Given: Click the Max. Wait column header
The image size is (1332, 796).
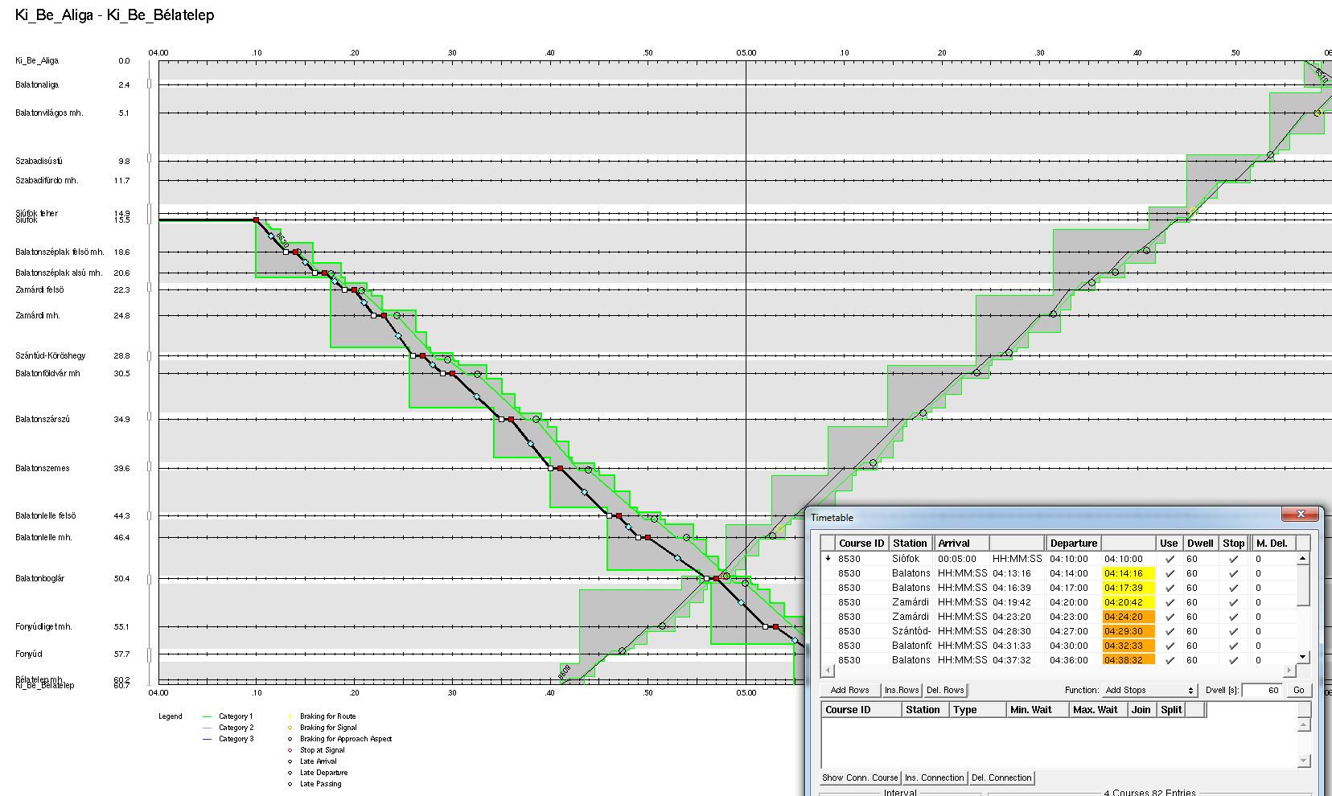Looking at the screenshot, I should (x=1100, y=709).
